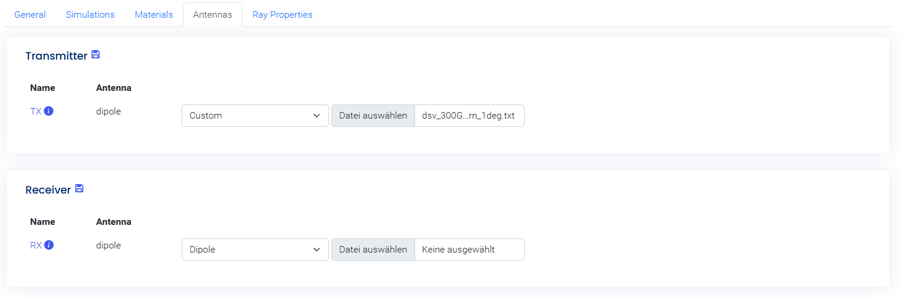Click Datei auswählen button for the transmitter

tap(373, 116)
